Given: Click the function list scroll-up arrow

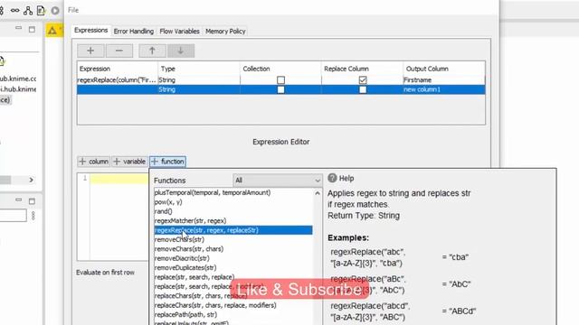Looking at the screenshot, I should [318, 193].
